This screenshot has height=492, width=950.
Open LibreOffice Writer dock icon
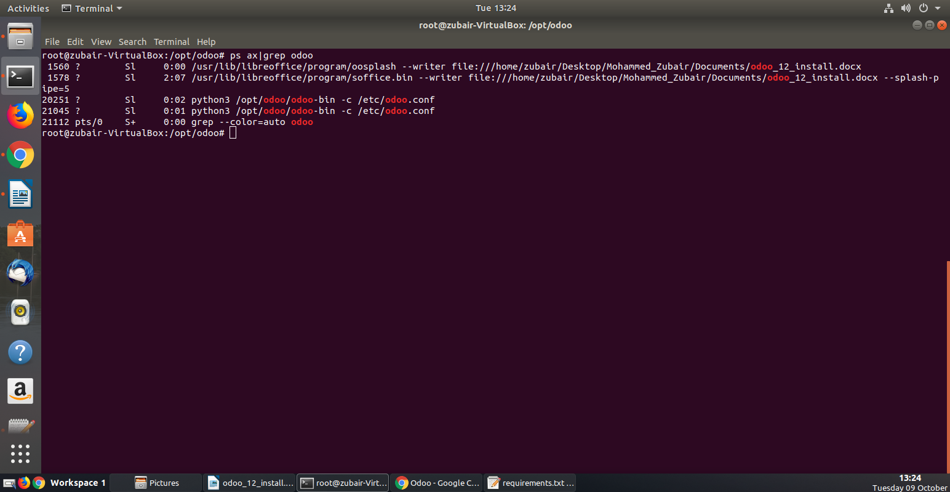point(20,195)
